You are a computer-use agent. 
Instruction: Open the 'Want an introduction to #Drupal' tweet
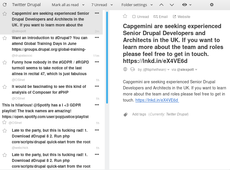coord(49,44)
